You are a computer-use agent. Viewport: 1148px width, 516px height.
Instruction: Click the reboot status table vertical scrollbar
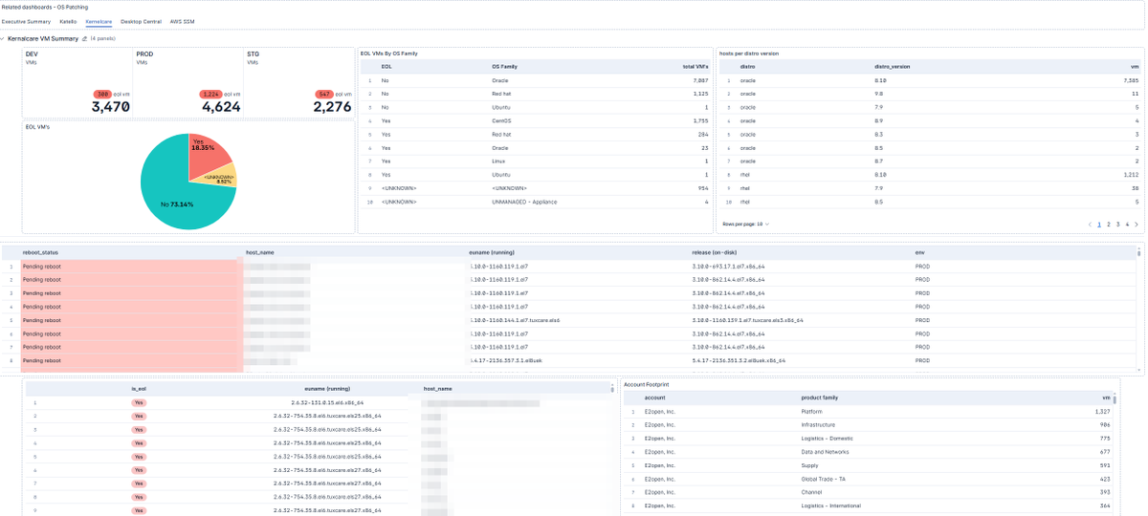tap(1138, 253)
